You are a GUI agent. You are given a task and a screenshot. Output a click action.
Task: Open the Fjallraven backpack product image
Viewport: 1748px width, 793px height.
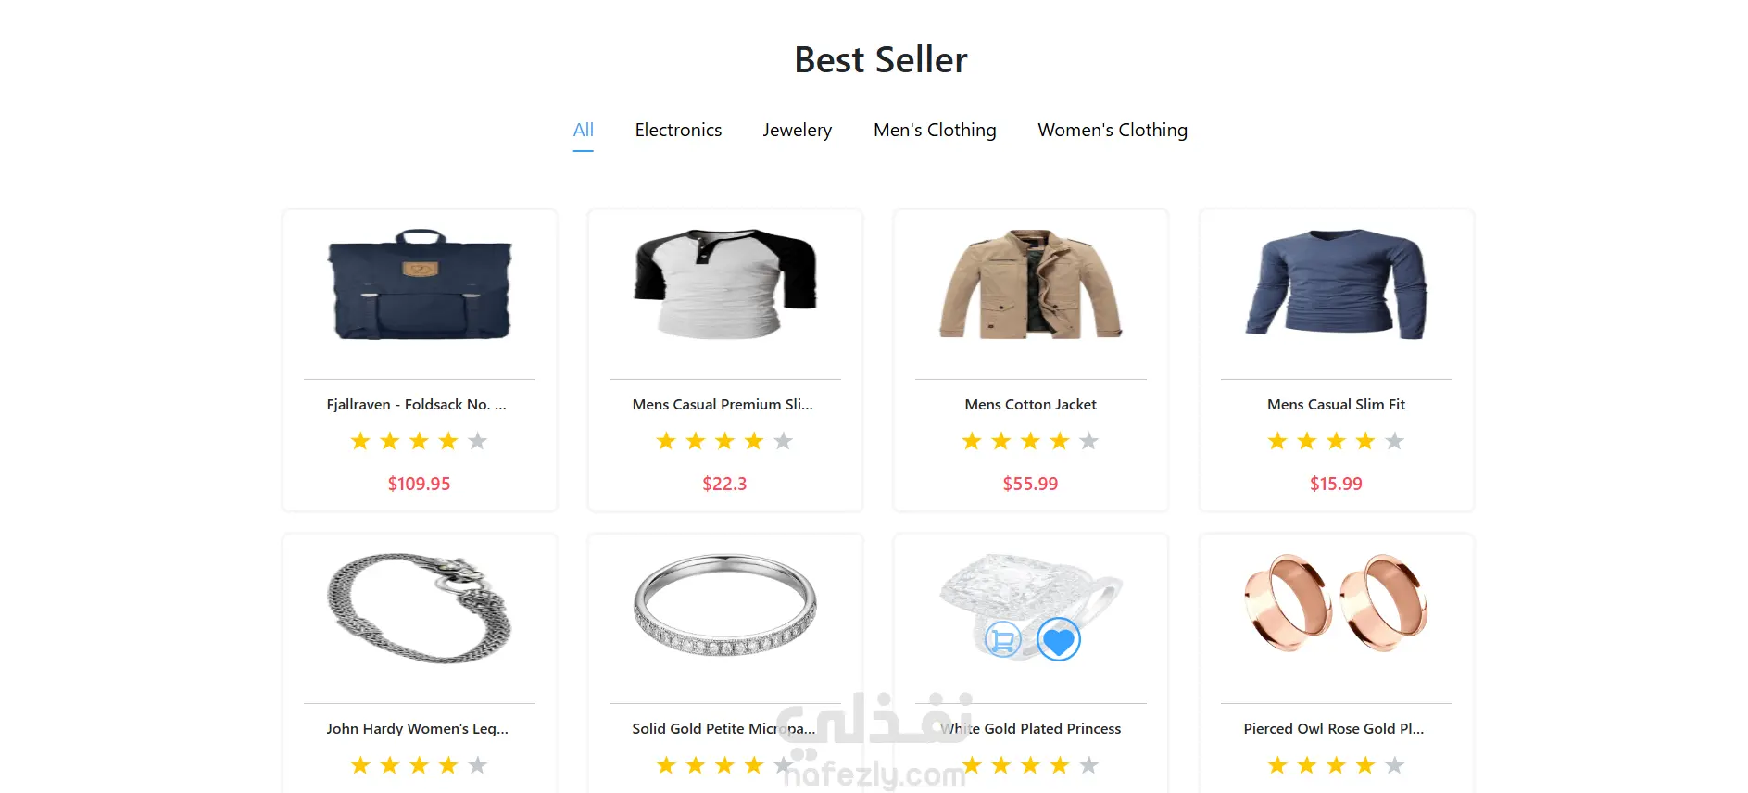(x=420, y=284)
